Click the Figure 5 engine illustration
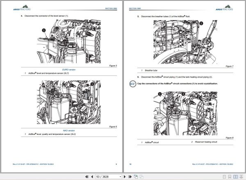 pyautogui.click(x=69, y=41)
